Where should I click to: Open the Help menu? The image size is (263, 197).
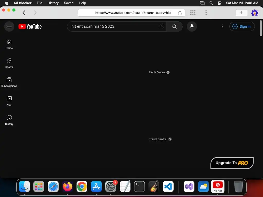pos(82,3)
